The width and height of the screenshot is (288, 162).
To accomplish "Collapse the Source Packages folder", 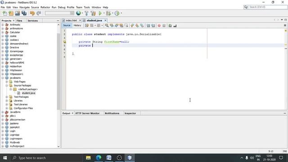I will click(x=7, y=85).
